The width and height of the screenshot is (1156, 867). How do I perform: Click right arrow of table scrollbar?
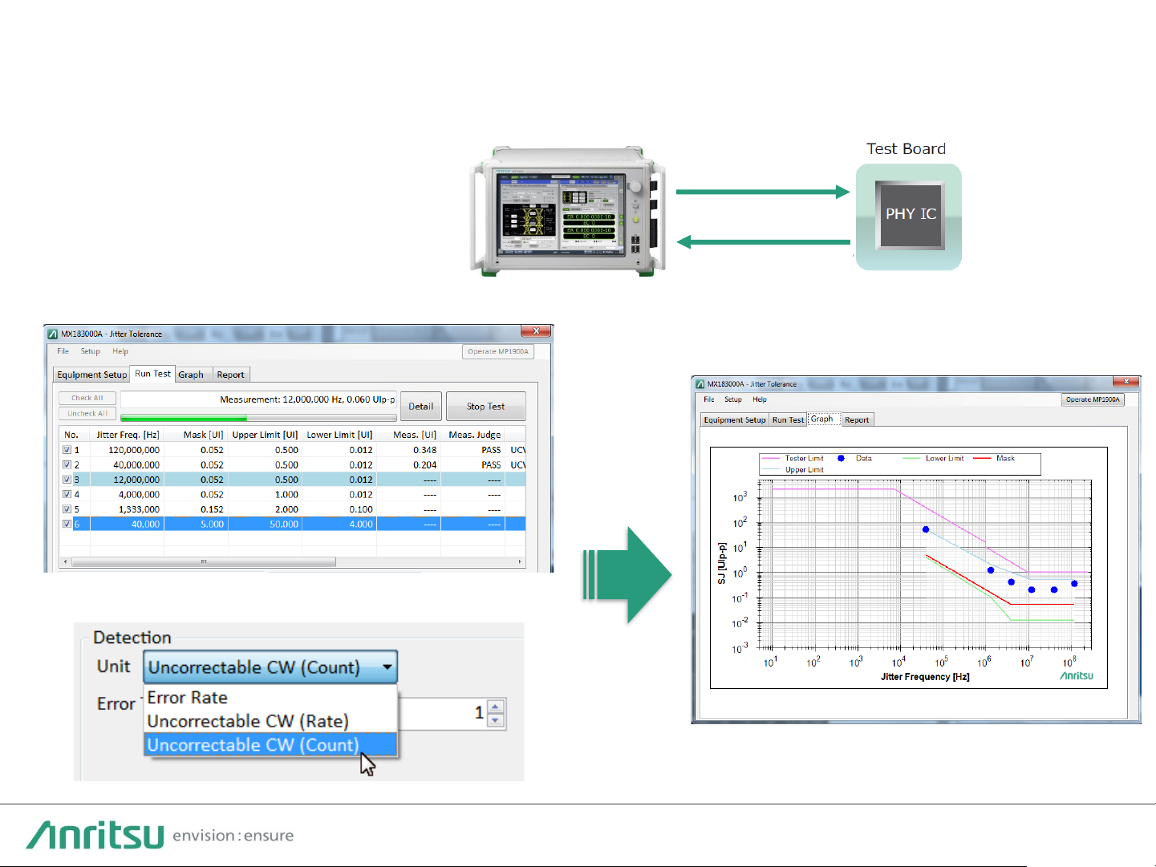[520, 562]
